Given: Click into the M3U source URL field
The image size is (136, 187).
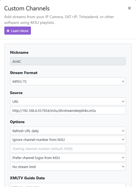Looking at the screenshot, I should pos(68,110).
